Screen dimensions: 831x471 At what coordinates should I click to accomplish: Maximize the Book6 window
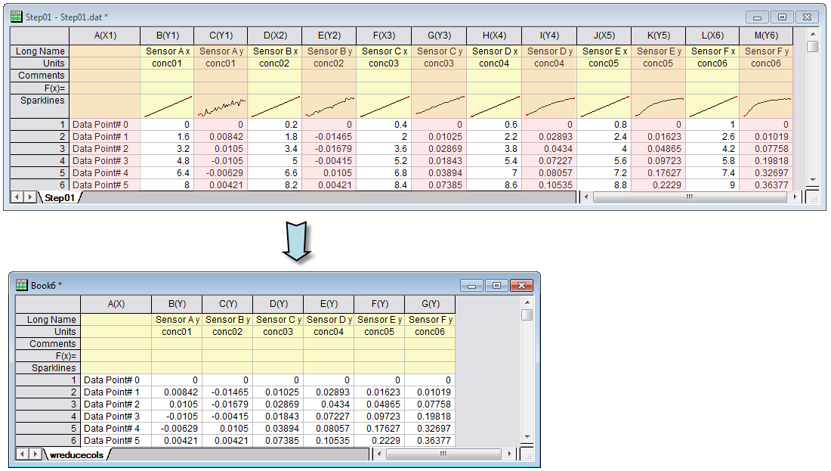[x=496, y=285]
